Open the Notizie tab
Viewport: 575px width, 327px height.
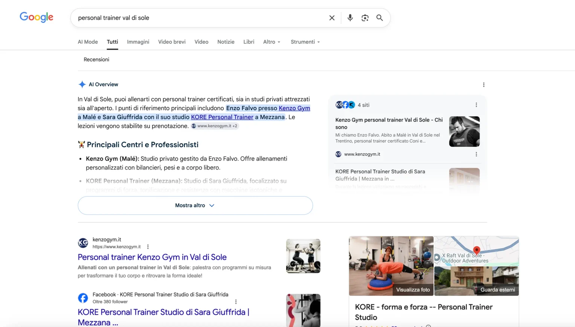(x=226, y=42)
